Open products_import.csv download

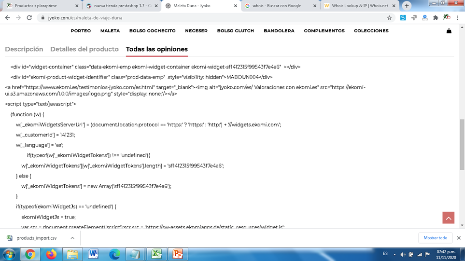click(x=36, y=238)
